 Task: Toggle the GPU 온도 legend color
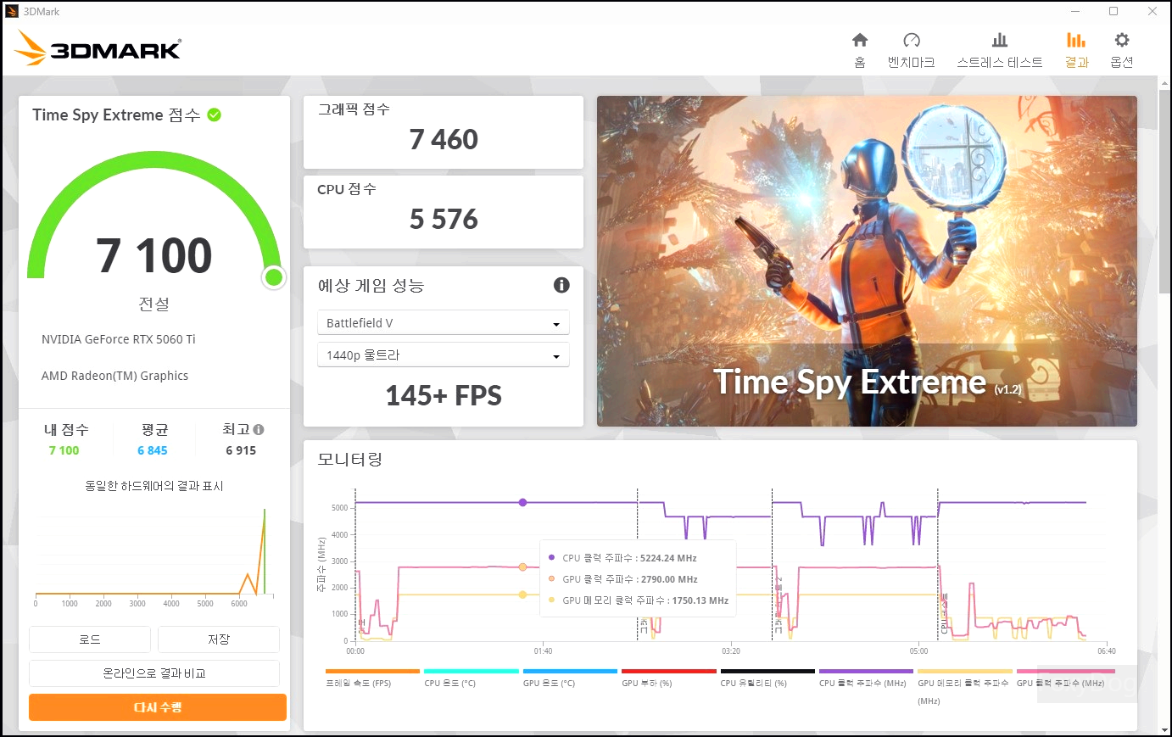point(570,671)
